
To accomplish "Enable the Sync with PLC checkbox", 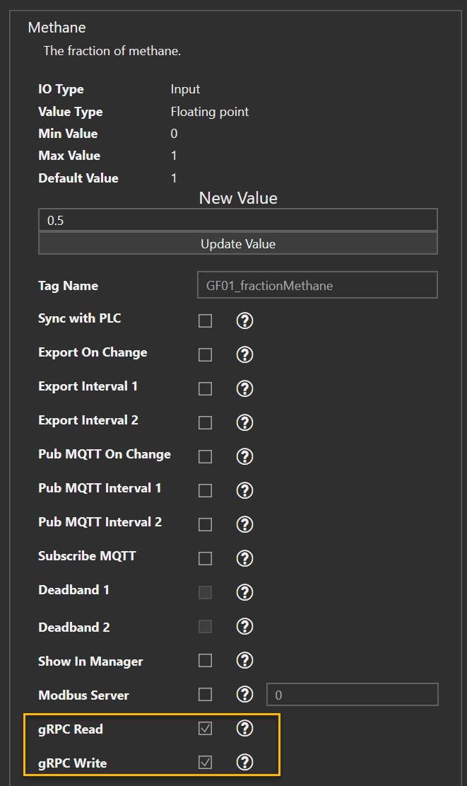I will click(205, 321).
